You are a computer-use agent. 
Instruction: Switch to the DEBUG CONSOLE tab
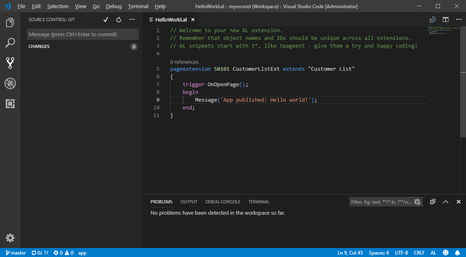(x=223, y=202)
